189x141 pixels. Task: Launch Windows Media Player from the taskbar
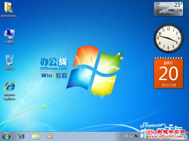[x=50, y=136]
